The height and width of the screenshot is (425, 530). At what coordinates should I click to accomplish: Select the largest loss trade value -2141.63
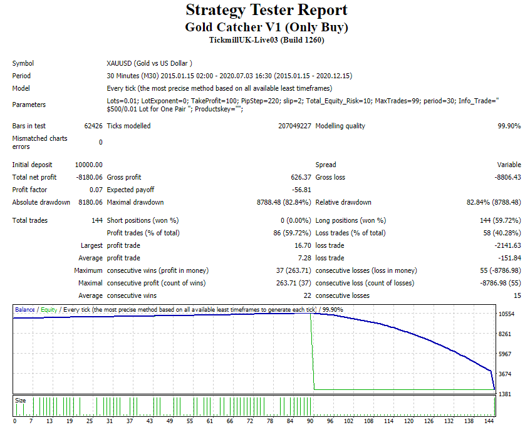[507, 245]
